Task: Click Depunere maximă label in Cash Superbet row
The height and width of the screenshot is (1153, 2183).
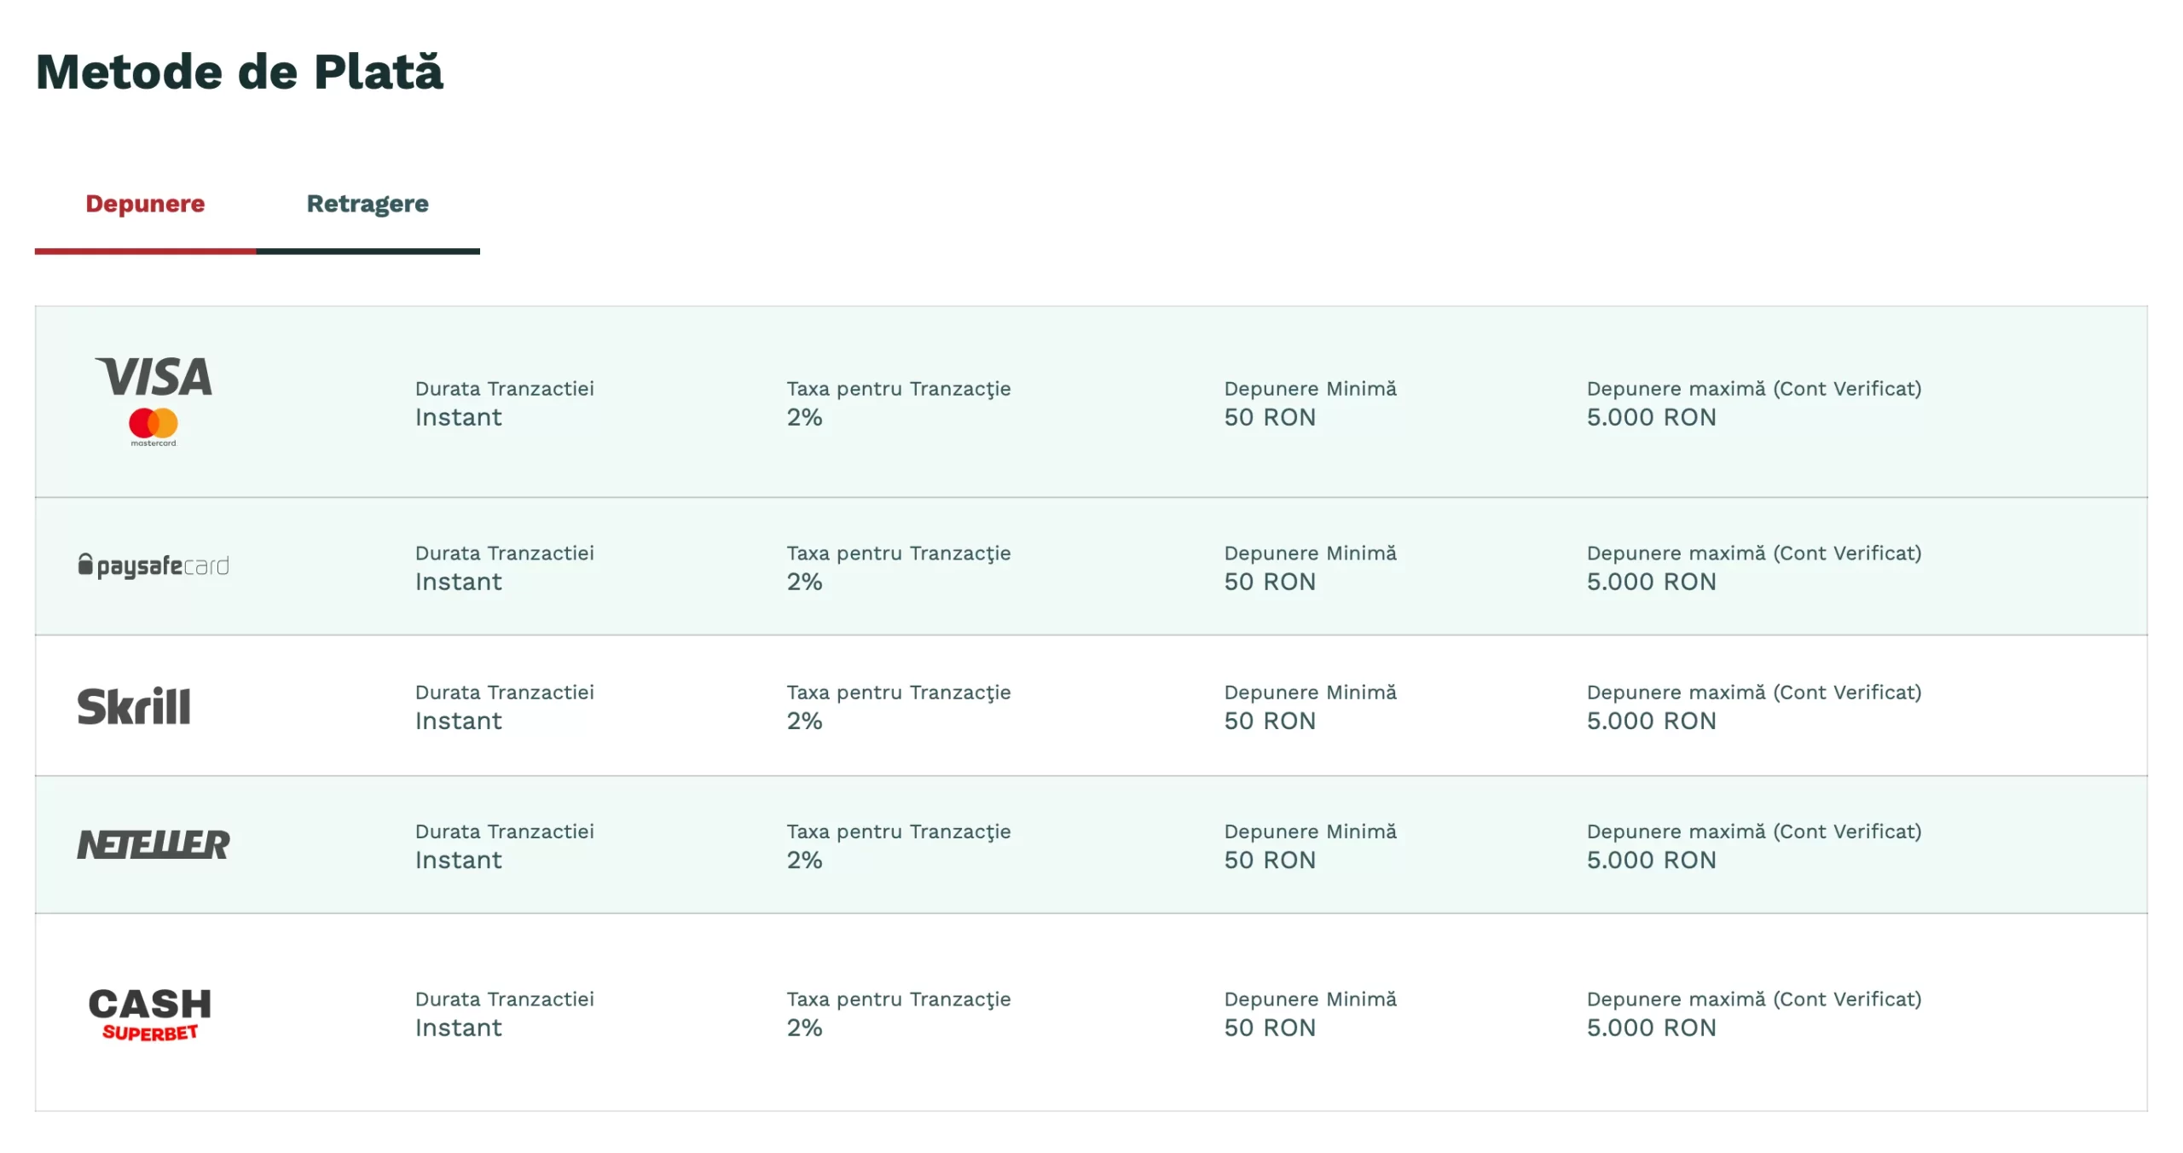Action: pos(1754,999)
